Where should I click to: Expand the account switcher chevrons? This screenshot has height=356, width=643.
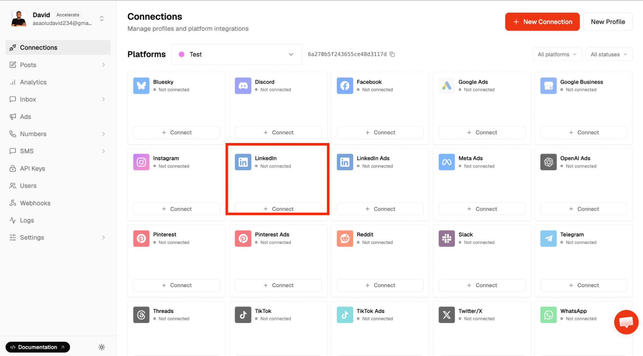point(102,19)
